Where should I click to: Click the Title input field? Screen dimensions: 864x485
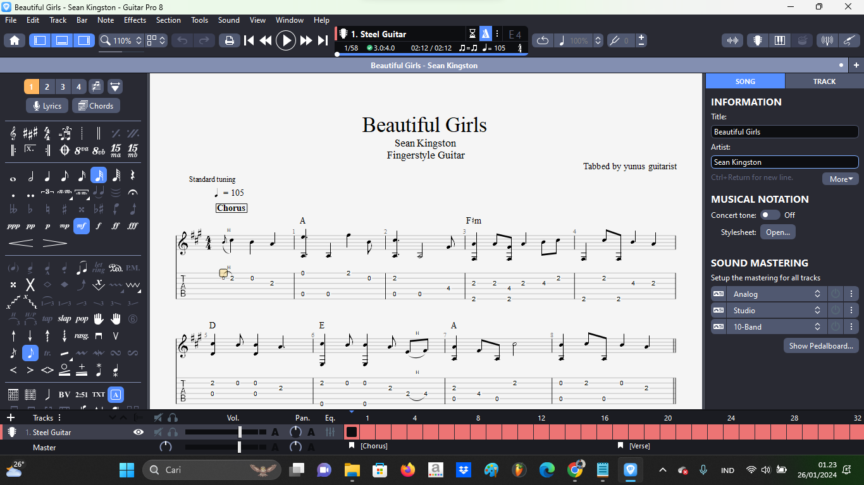tap(784, 132)
